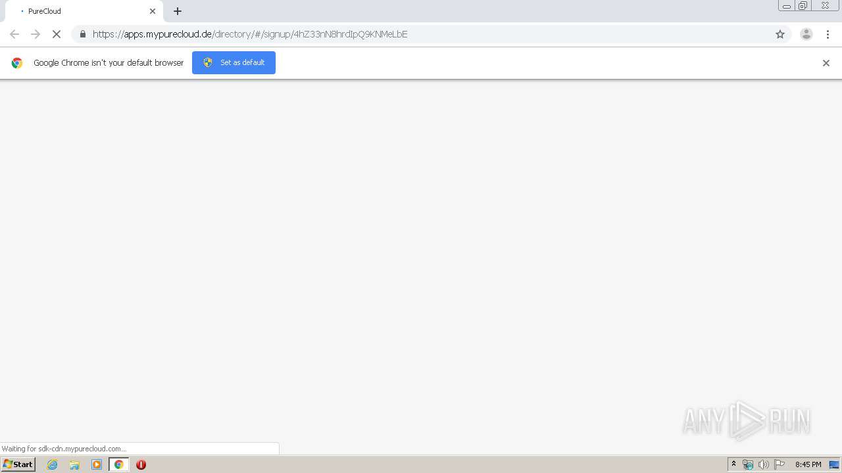Viewport: 842px width, 473px height.
Task: Open a new tab with the plus button
Action: [178, 11]
